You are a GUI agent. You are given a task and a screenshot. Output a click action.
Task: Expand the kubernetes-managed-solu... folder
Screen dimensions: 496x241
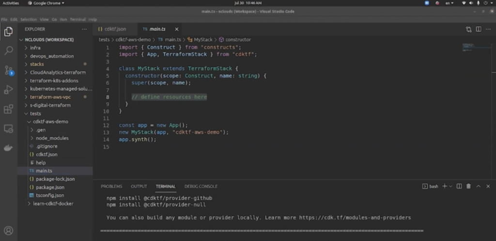[55, 89]
